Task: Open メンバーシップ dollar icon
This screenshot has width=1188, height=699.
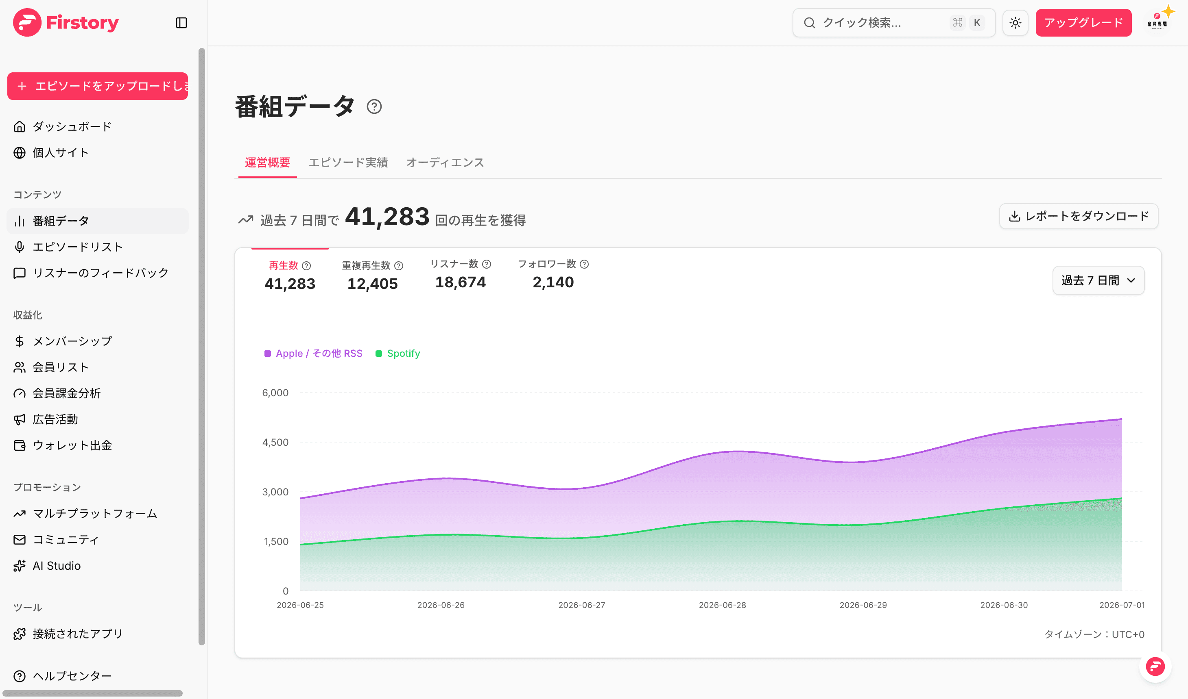Action: pyautogui.click(x=20, y=341)
